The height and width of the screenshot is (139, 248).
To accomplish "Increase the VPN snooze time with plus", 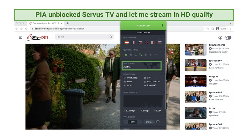I will click(139, 122).
